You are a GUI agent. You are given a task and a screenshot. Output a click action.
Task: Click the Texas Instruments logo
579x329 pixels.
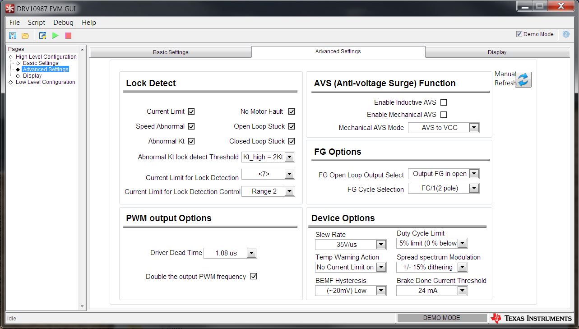(532, 318)
